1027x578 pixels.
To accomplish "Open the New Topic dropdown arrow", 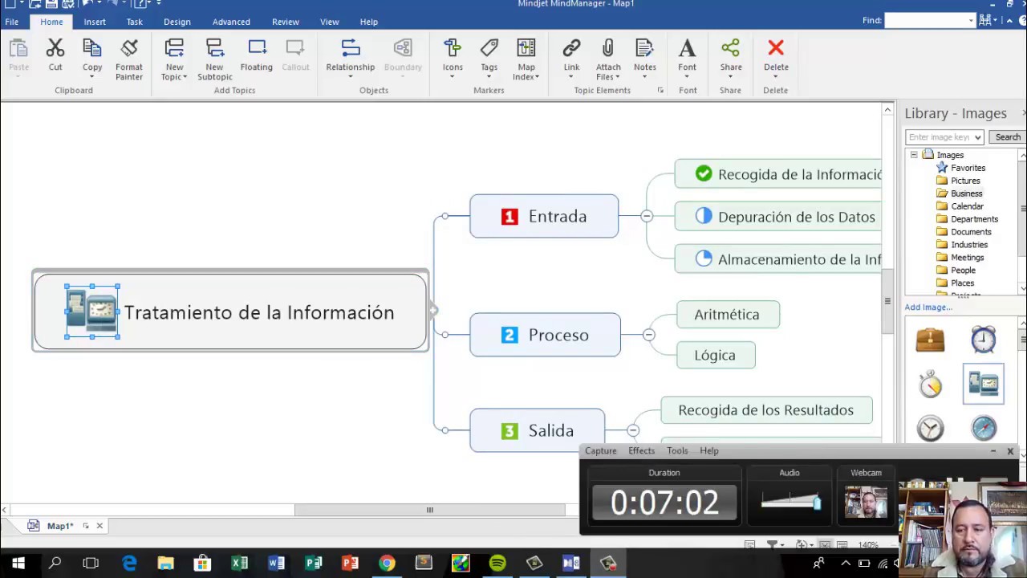I will (x=185, y=77).
